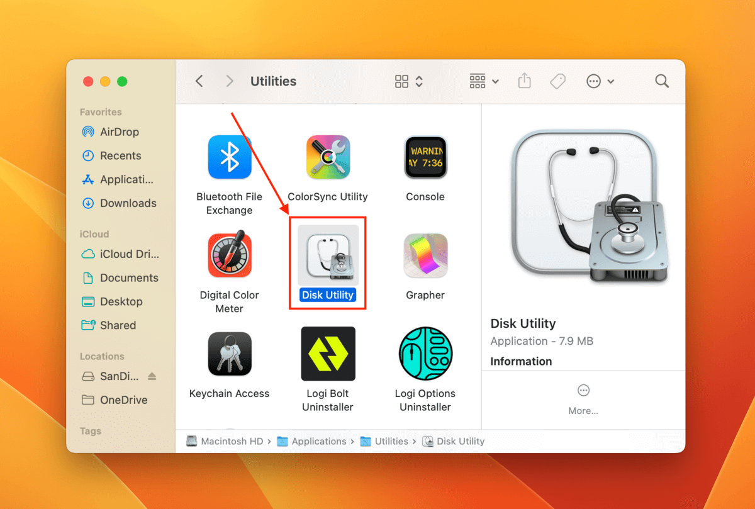755x509 pixels.
Task: Click the Share toolbar icon
Action: pyautogui.click(x=525, y=81)
